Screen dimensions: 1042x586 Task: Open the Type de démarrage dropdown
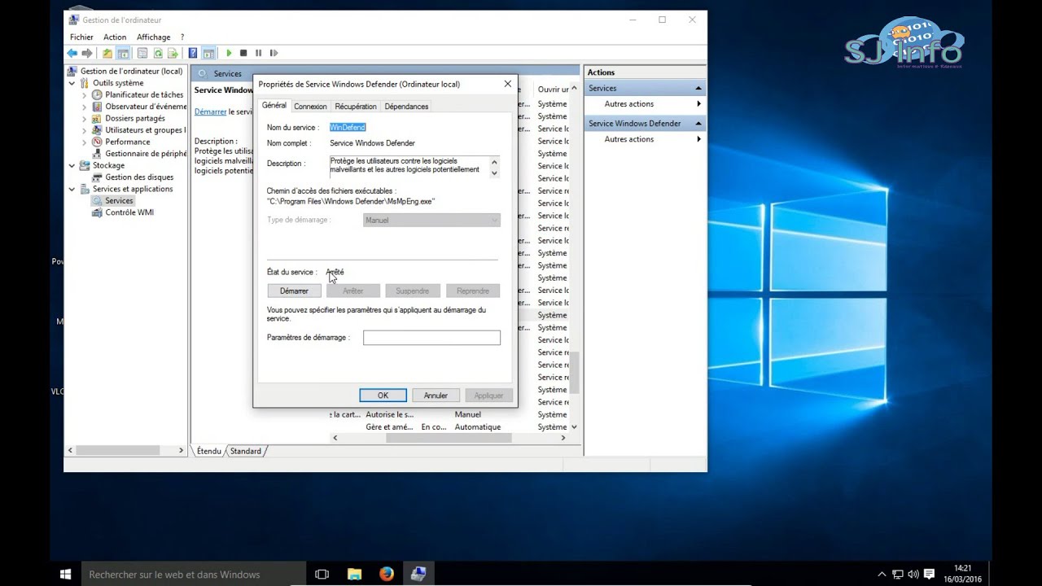[x=431, y=220]
